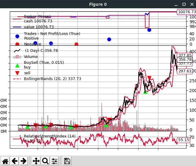196x166 pixels.
Task: Click the closing price tag '356.78'
Action: (x=185, y=60)
